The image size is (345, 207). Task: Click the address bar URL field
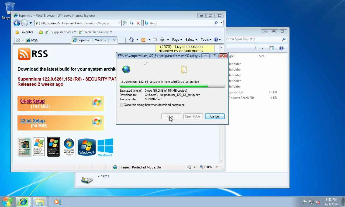[x=76, y=23]
